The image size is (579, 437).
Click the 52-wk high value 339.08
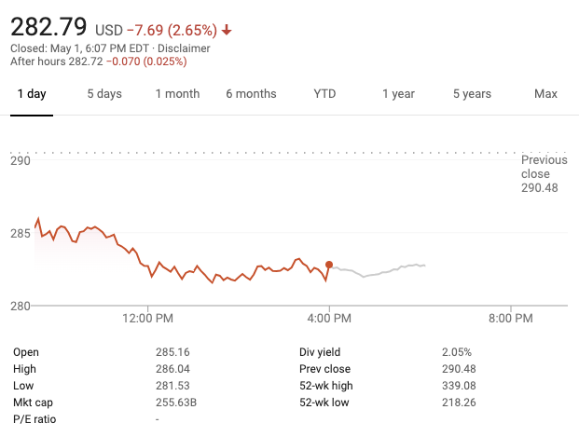coord(457,386)
